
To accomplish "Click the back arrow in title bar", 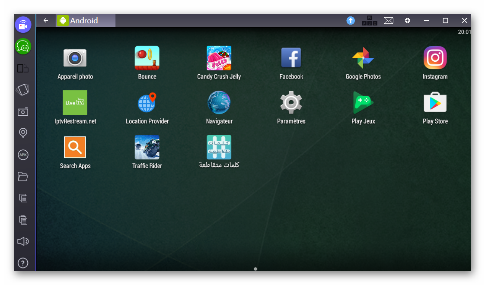I will (x=46, y=21).
